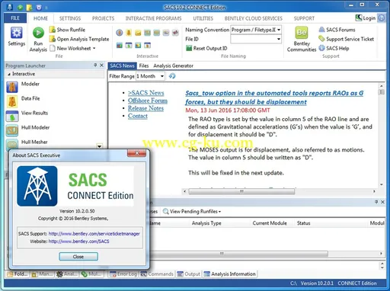Click the SACS tower icon in the title bar
This screenshot has height=291, width=390.
10,7
